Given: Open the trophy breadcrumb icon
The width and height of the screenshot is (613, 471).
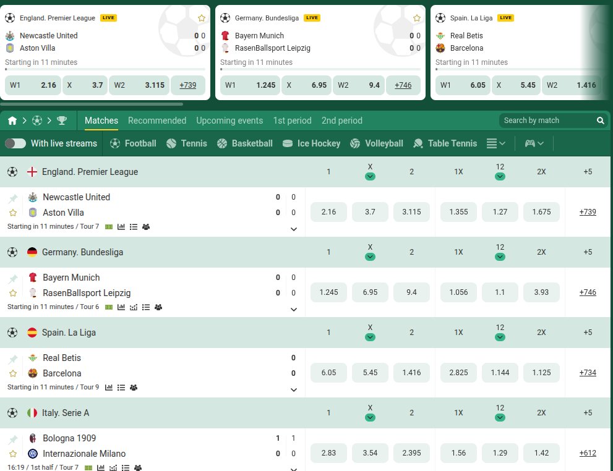Looking at the screenshot, I should tap(62, 121).
